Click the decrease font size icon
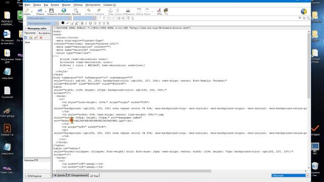Screen dimensions: 324x182 [x=72, y=23]
